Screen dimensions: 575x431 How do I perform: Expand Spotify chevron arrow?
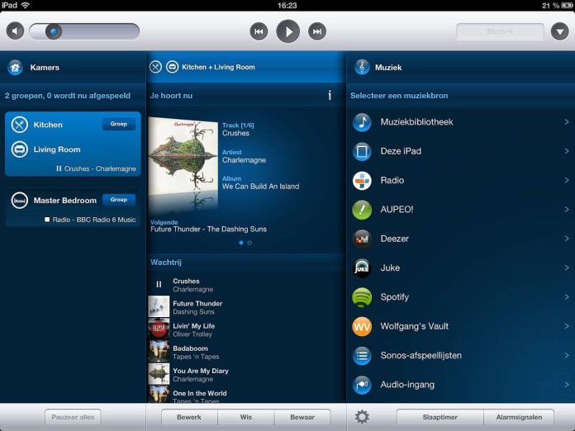pyautogui.click(x=567, y=297)
